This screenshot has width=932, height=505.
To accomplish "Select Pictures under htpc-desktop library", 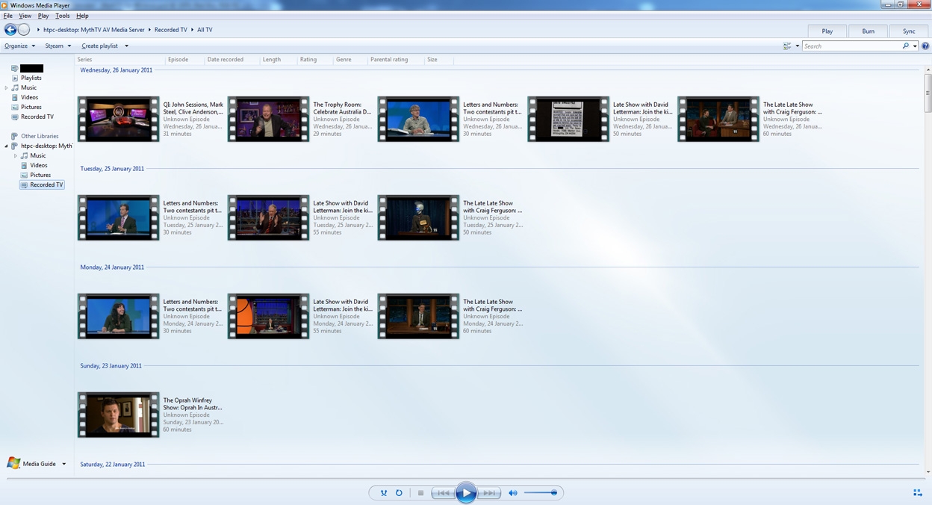I will click(x=40, y=176).
